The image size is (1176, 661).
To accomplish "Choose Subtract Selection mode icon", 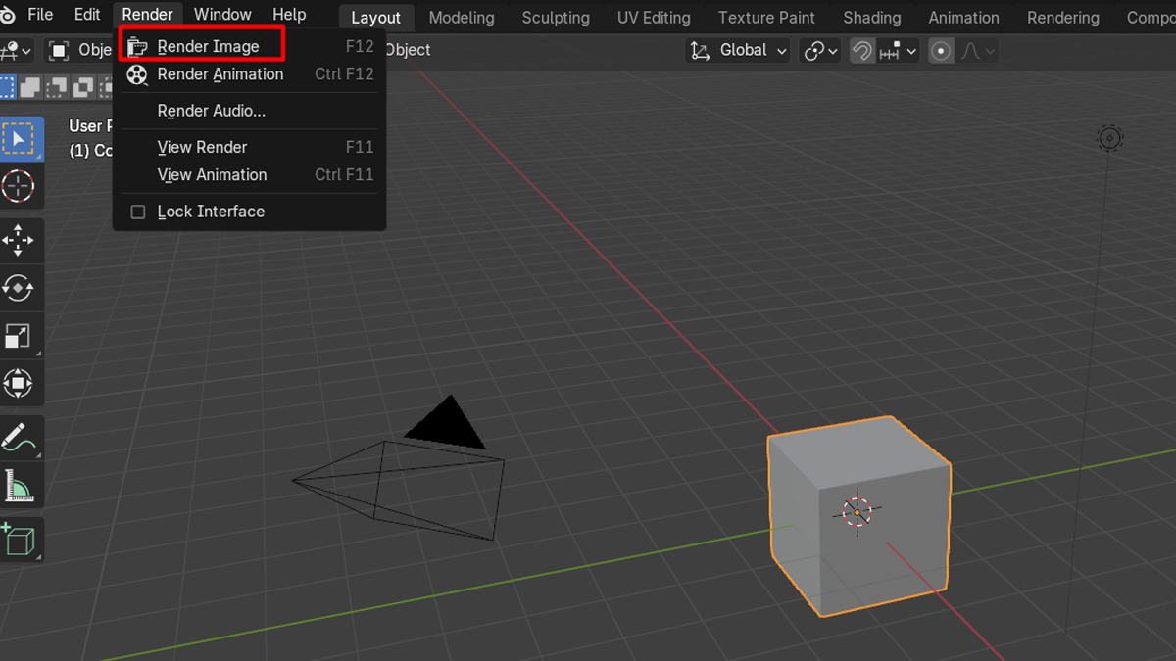I will 57,88.
